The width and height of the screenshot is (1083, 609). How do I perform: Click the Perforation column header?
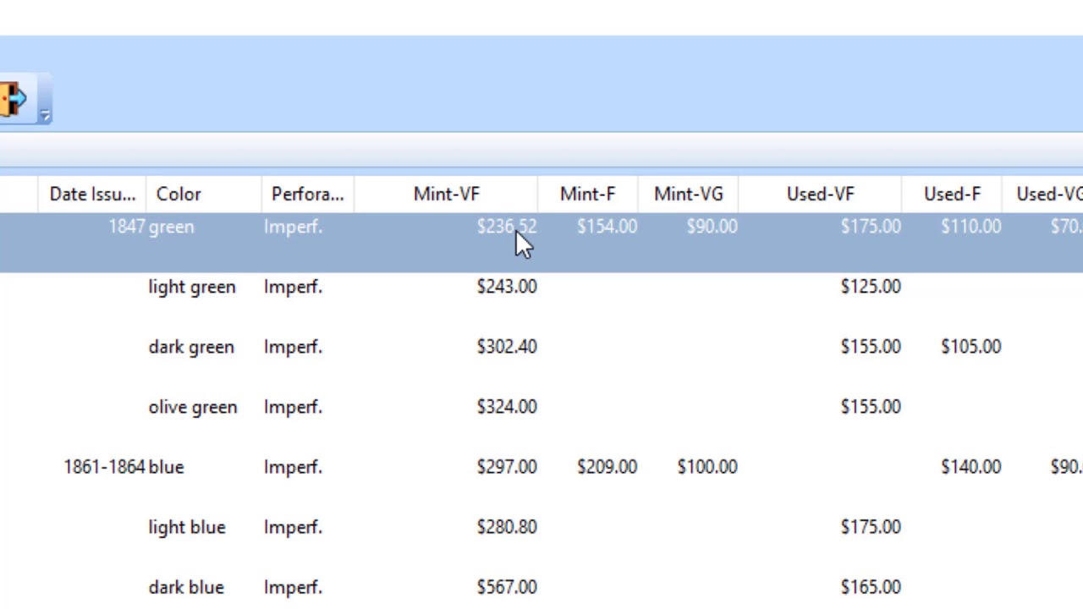point(307,195)
